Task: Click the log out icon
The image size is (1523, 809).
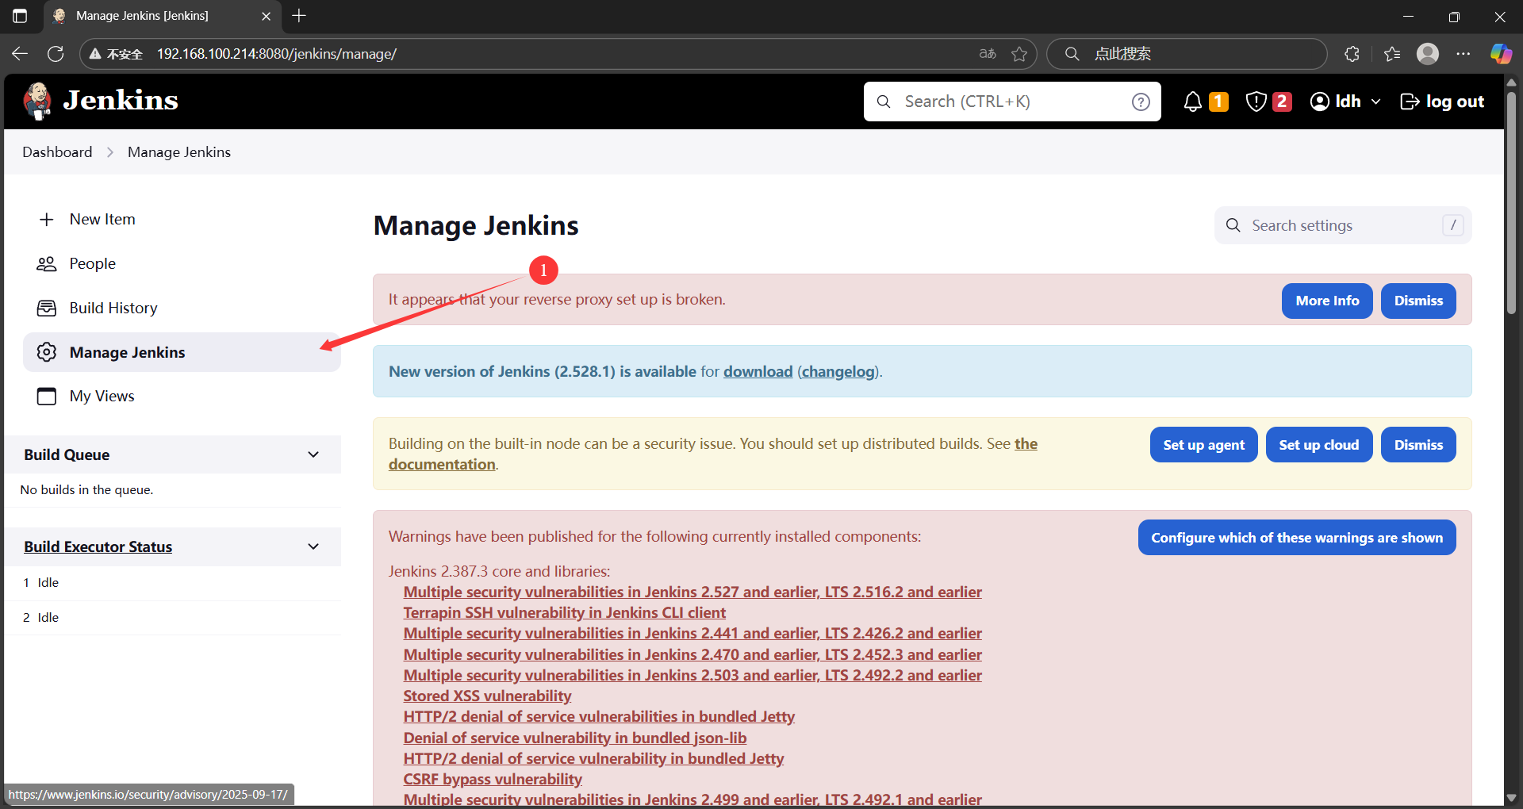Action: click(1410, 102)
